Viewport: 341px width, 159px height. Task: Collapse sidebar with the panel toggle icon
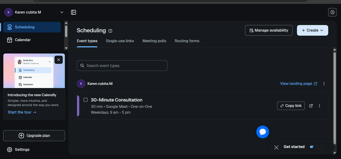tap(74, 12)
